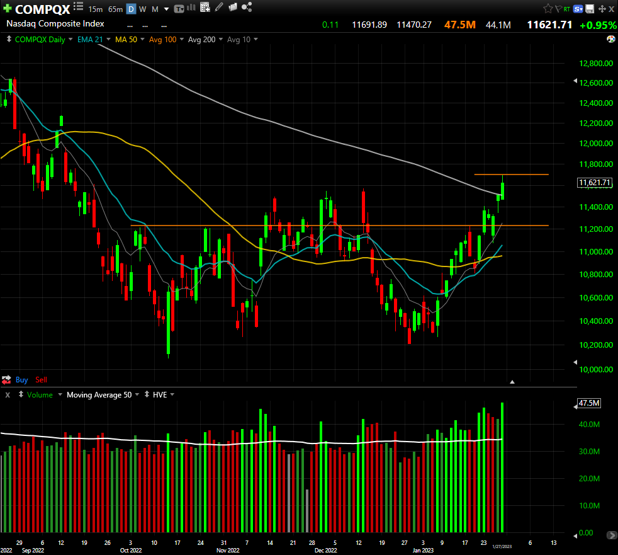Open the timeframe dropdown arrow
The width and height of the screenshot is (618, 555).
coord(166,9)
